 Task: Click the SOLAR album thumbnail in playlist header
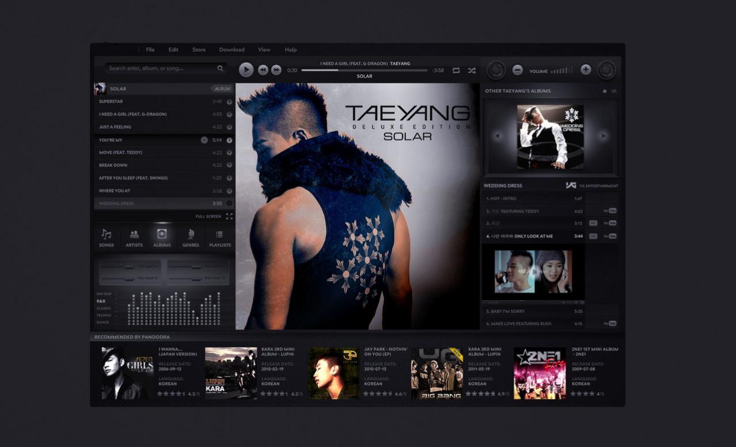100,89
